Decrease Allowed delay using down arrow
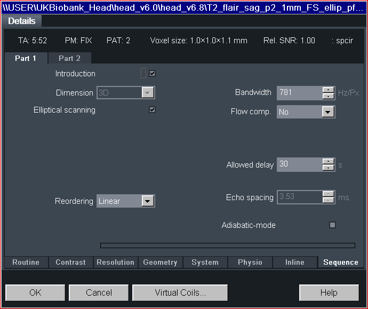Image resolution: width=368 pixels, height=309 pixels. 329,168
